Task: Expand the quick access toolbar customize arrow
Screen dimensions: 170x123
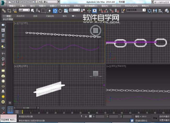Action: [x=59, y=2]
